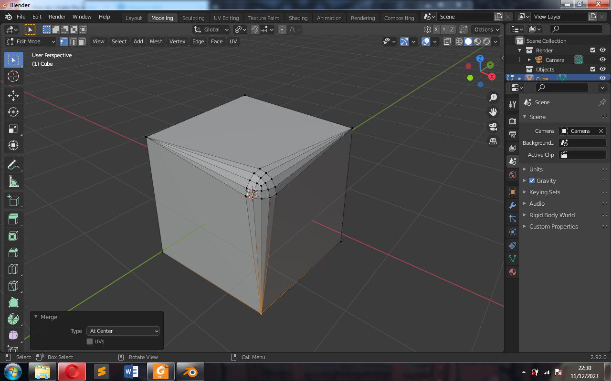Hide the Objects collection with eye icon
The image size is (611, 381).
[603, 69]
